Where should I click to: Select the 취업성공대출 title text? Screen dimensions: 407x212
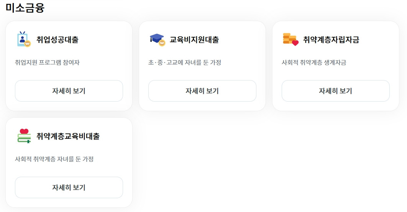57,39
